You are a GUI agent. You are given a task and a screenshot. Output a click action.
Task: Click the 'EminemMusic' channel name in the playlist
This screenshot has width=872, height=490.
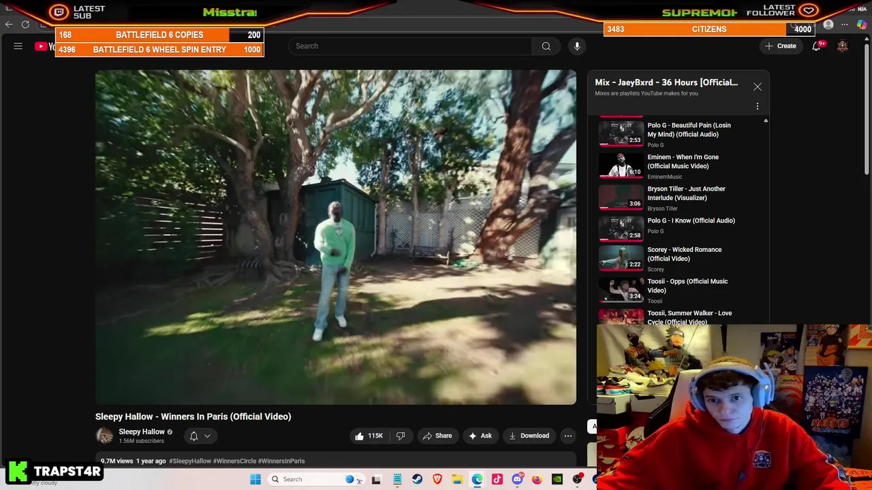tap(664, 177)
